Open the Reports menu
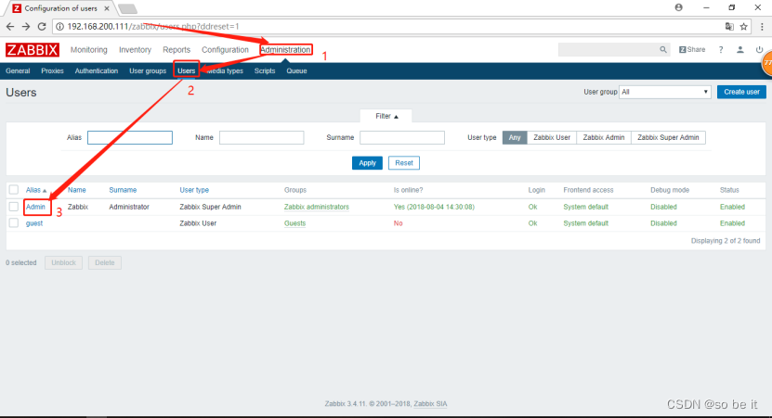772x418 pixels. tap(177, 50)
